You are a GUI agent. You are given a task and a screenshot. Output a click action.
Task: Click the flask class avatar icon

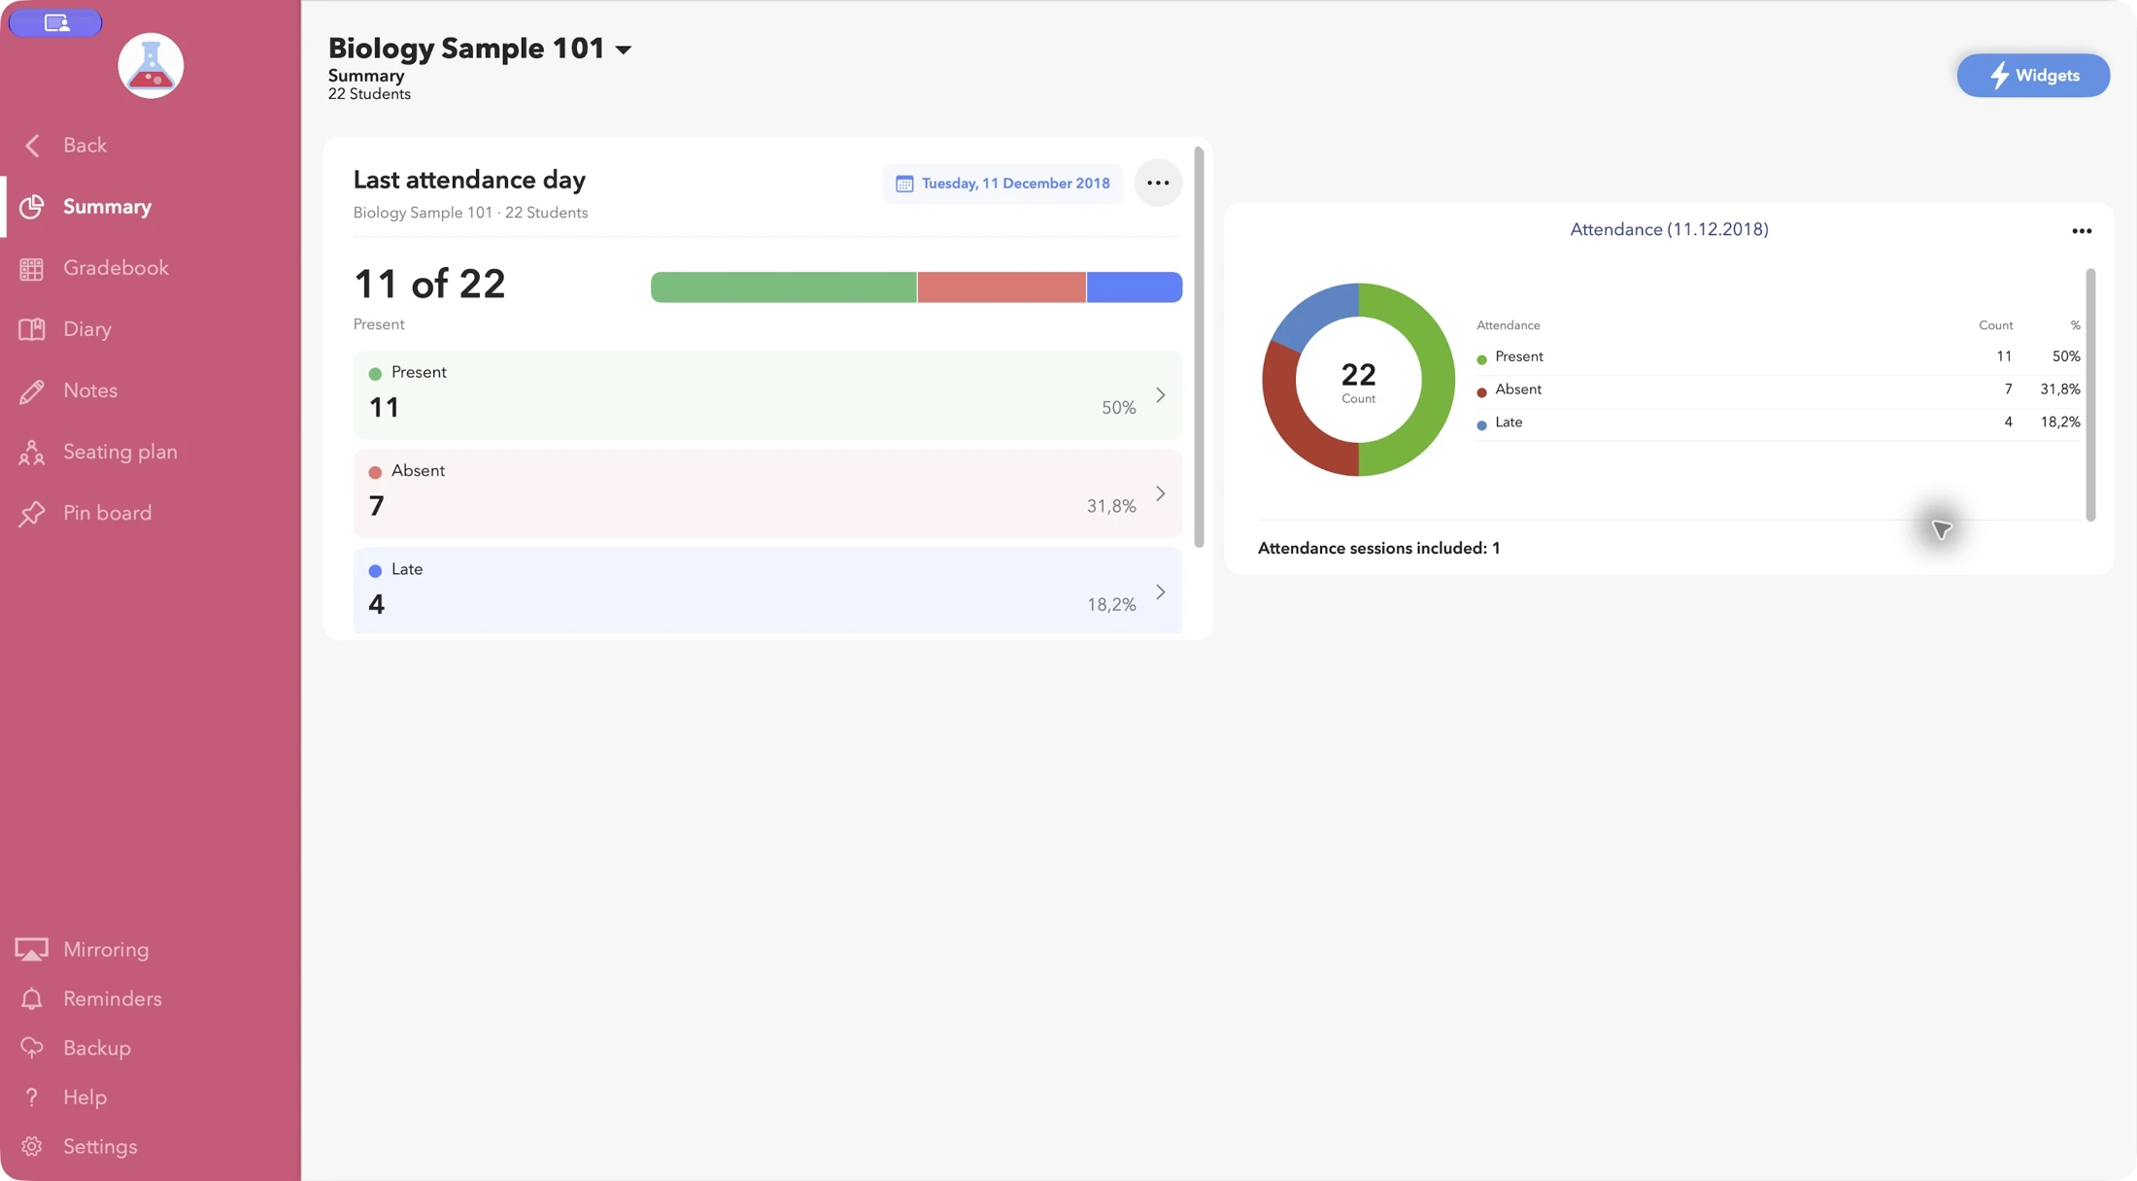click(151, 66)
